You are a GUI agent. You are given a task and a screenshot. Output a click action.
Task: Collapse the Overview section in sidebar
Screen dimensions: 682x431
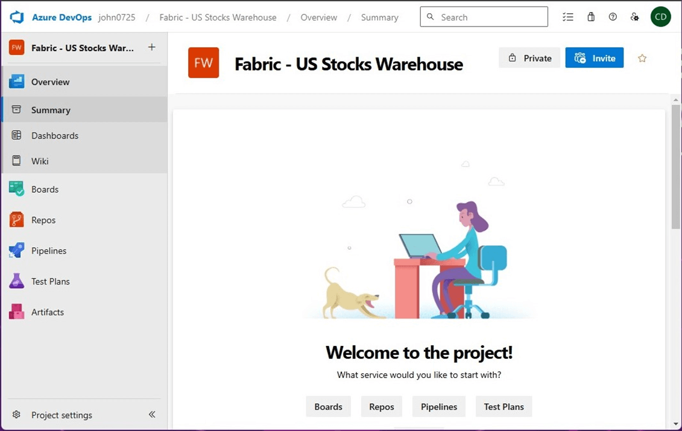51,82
